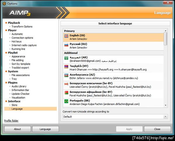The width and height of the screenshot is (175, 141).
Task: Click the Additional group header
Action: click(113, 53)
